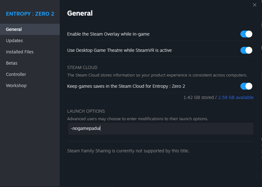Focus the launch options text field
The width and height of the screenshot is (262, 187).
point(160,128)
